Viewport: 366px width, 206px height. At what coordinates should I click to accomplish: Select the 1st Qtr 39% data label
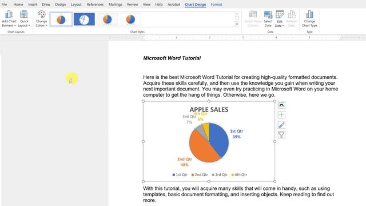pyautogui.click(x=236, y=134)
